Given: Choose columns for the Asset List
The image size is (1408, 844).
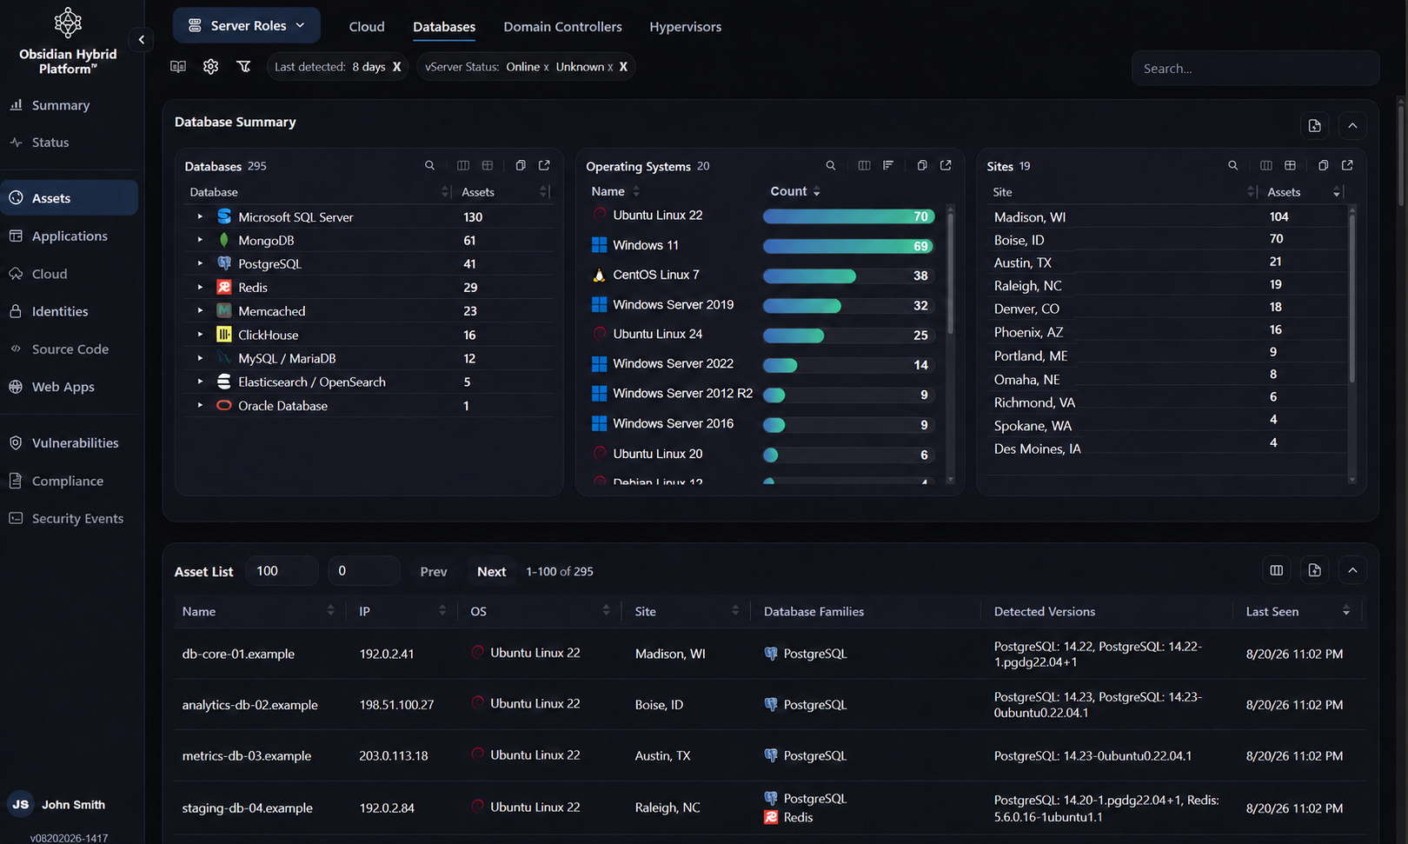Looking at the screenshot, I should click(x=1276, y=570).
